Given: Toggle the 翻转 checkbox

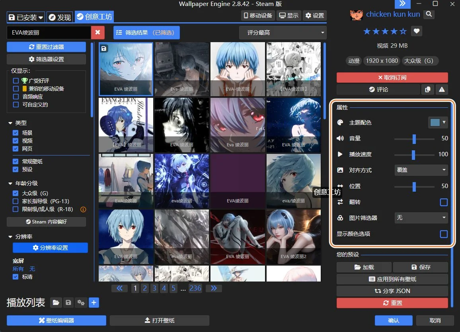Looking at the screenshot, I should (444, 202).
